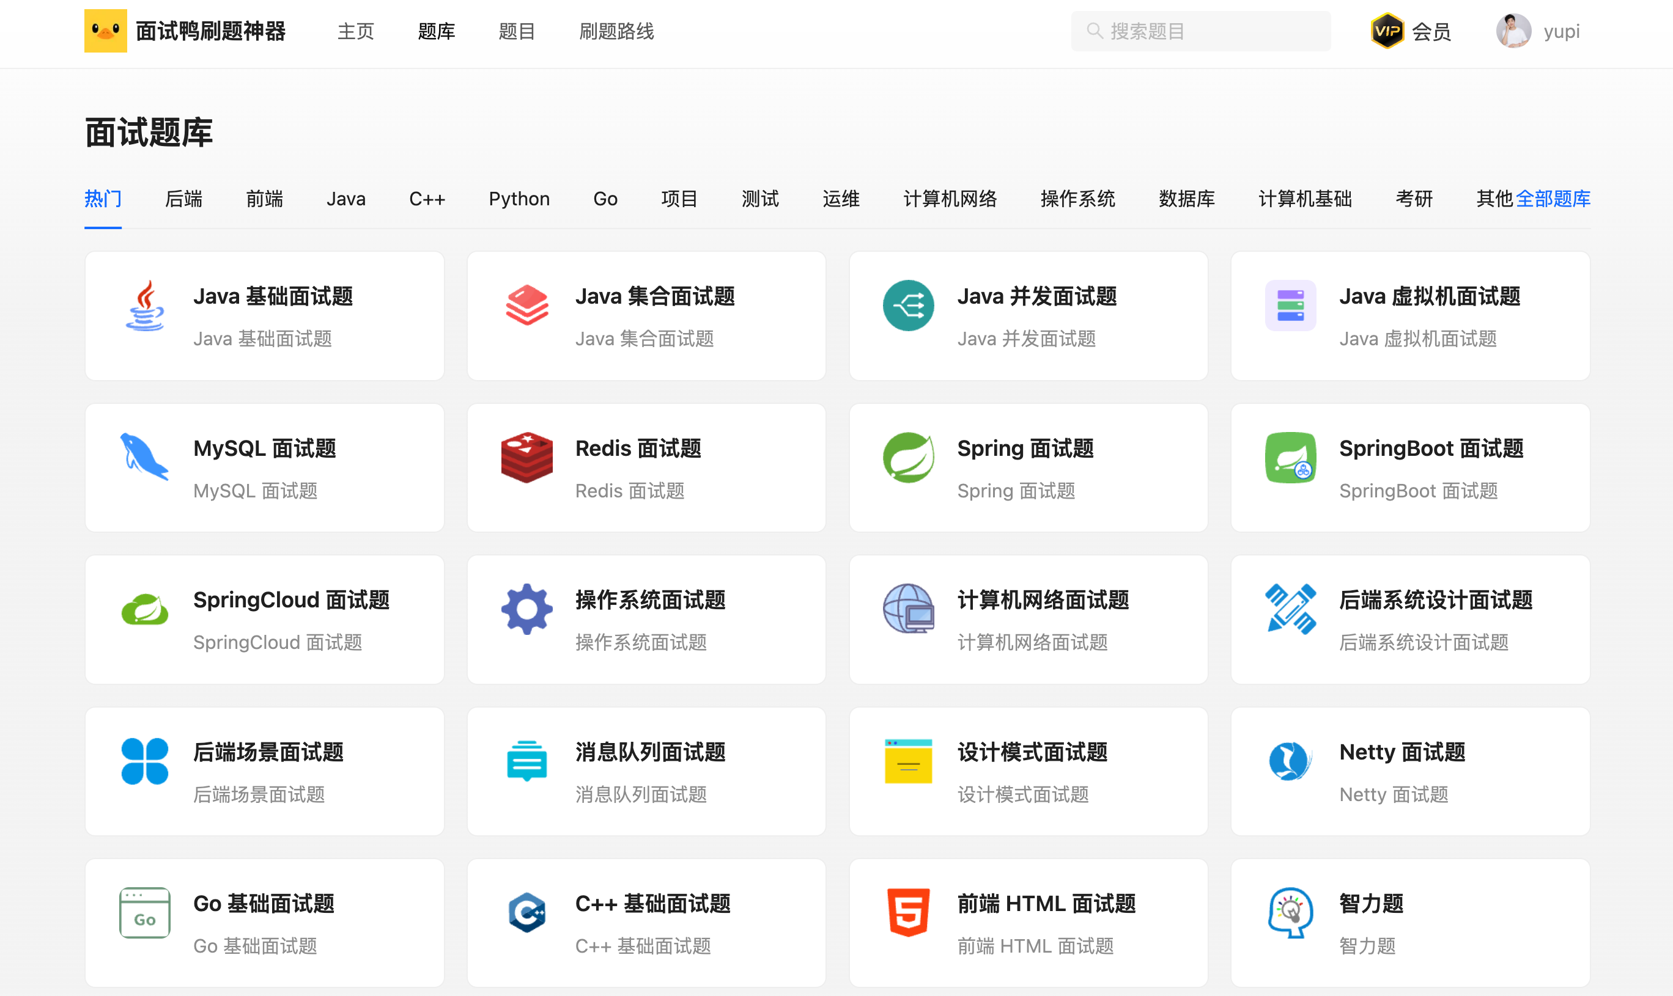Click the red stacked layers icon for Java 集合
The height and width of the screenshot is (996, 1673).
(x=527, y=306)
